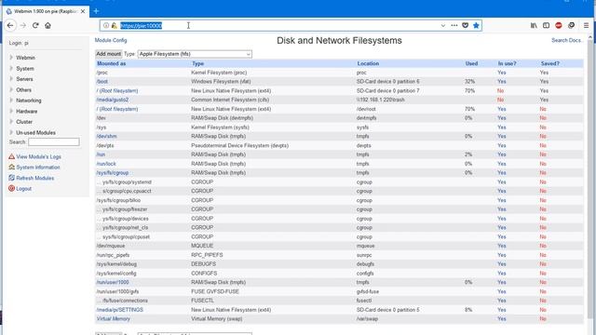596x335 pixels.
Task: Open the /dev/shm mount link
Action: click(106, 136)
